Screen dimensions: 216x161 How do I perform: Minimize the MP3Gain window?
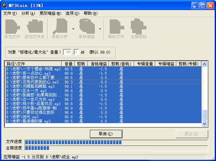coord(195,6)
